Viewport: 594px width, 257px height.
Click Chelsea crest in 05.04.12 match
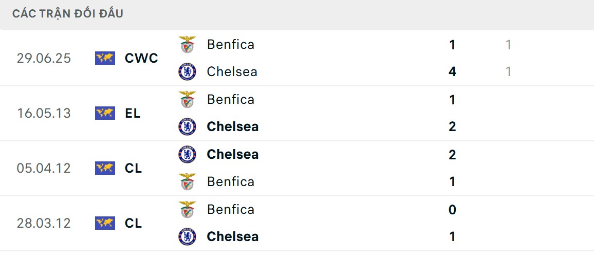point(187,155)
